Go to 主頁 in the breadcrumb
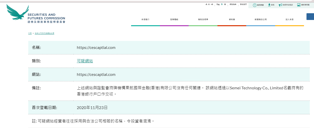 coord(30,33)
